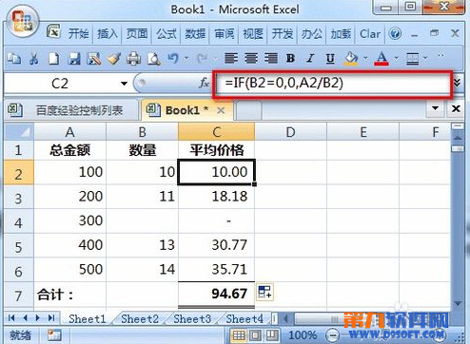Switch to Normal view

[x=239, y=335]
